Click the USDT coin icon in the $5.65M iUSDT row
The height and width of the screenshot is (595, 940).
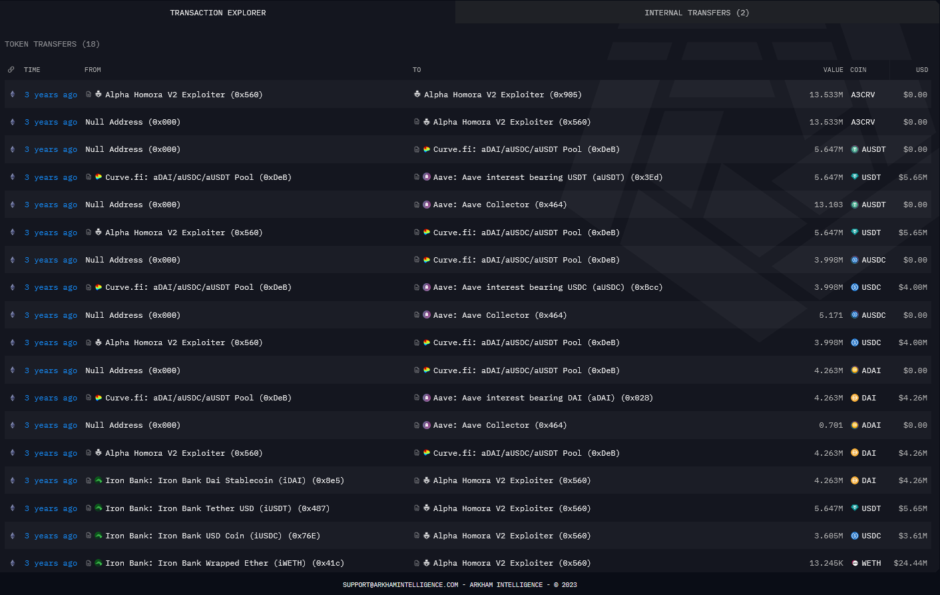pyautogui.click(x=855, y=508)
